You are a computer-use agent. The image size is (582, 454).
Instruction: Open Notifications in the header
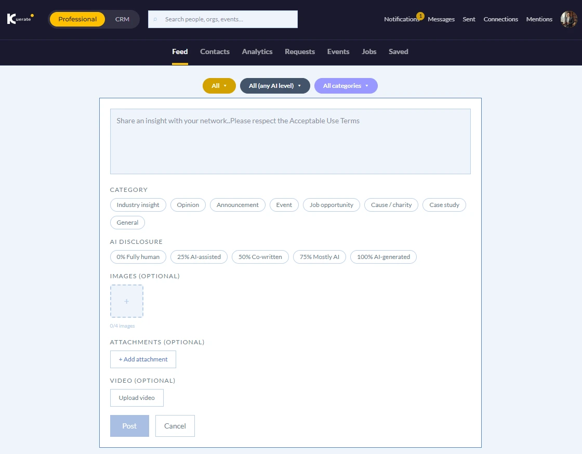click(x=402, y=19)
